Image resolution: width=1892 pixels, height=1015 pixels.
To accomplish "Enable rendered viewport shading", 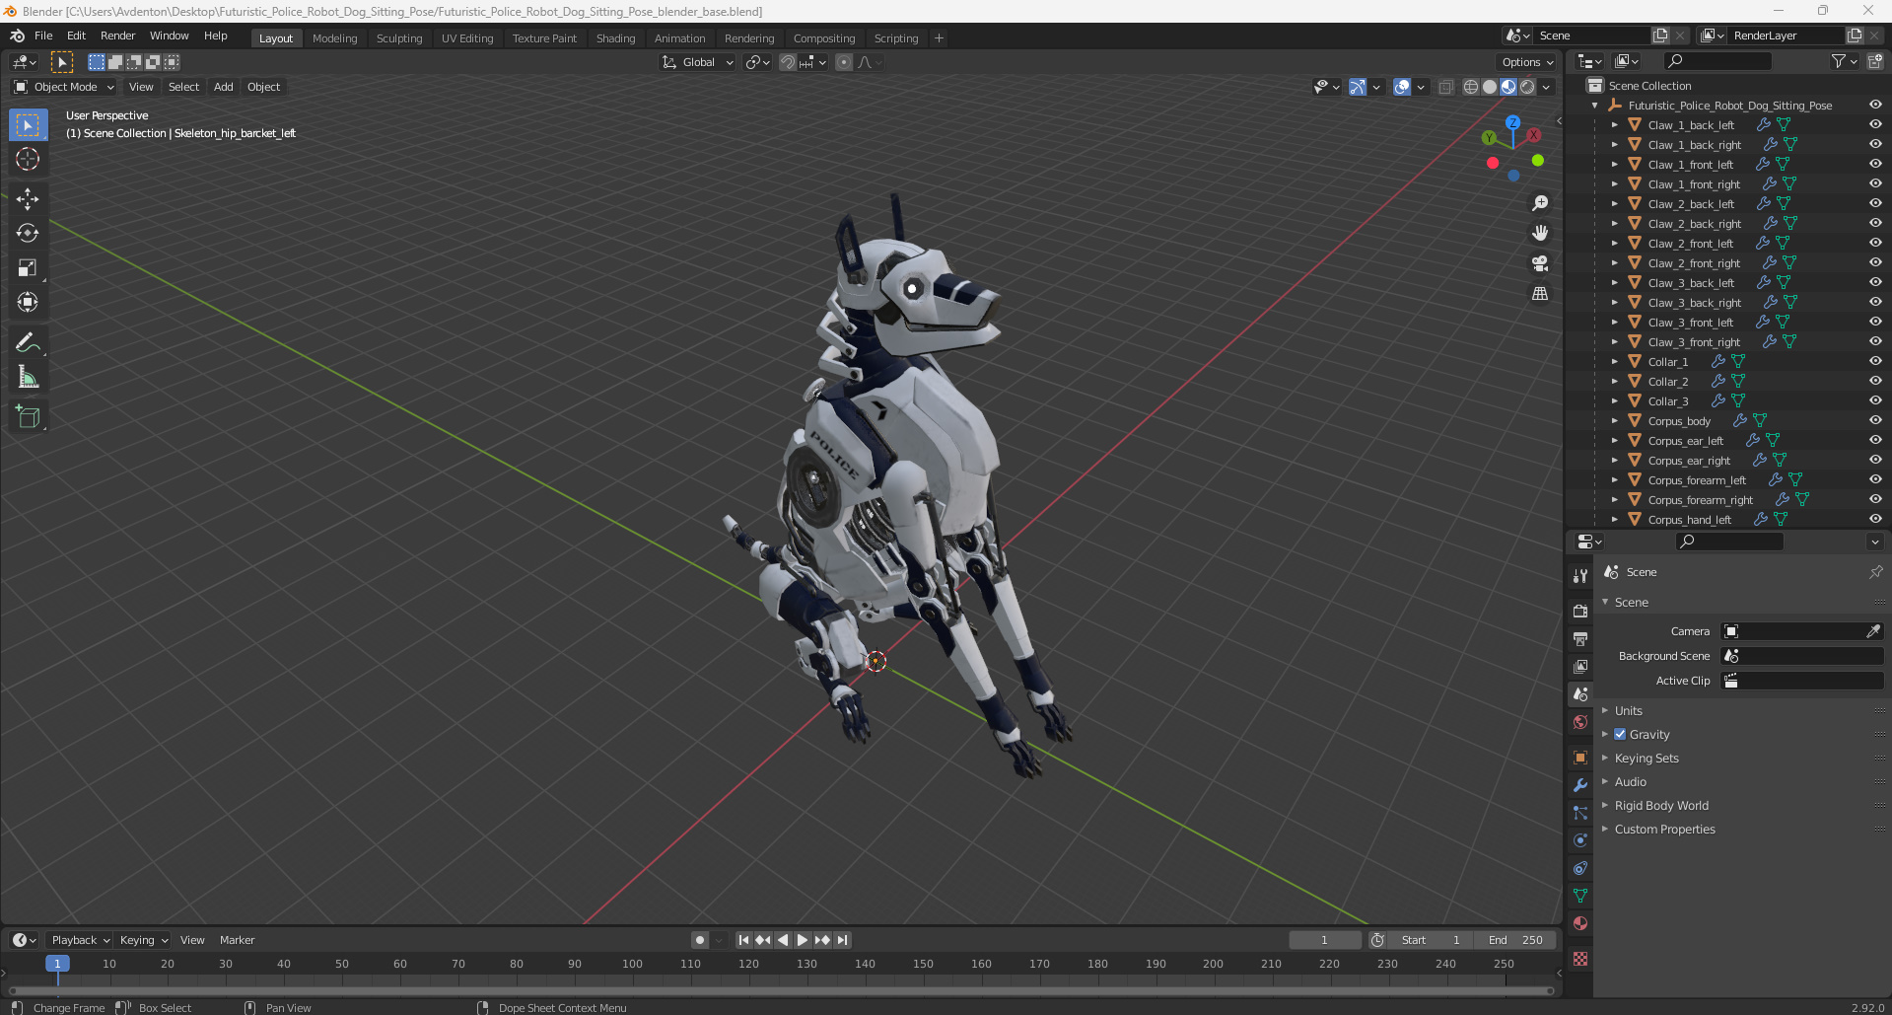I will click(1527, 87).
